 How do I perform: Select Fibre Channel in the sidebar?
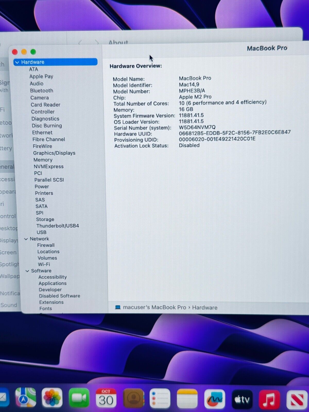[x=49, y=139]
